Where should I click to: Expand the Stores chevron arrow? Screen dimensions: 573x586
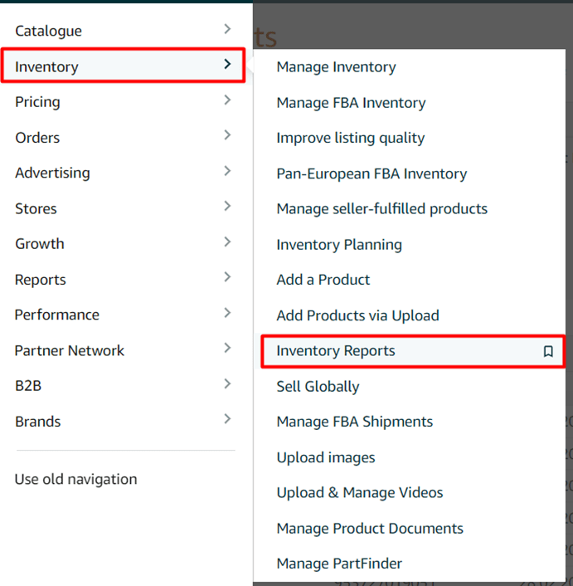pos(227,206)
